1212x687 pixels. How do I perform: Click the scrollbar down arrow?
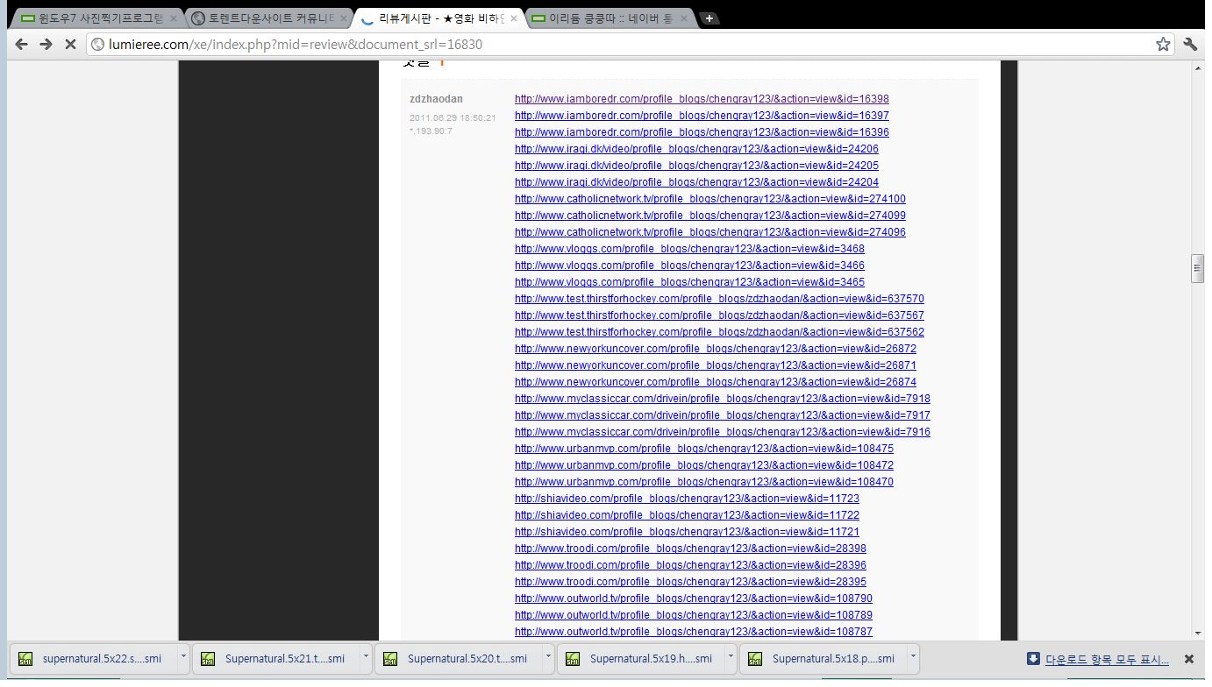[x=1197, y=633]
